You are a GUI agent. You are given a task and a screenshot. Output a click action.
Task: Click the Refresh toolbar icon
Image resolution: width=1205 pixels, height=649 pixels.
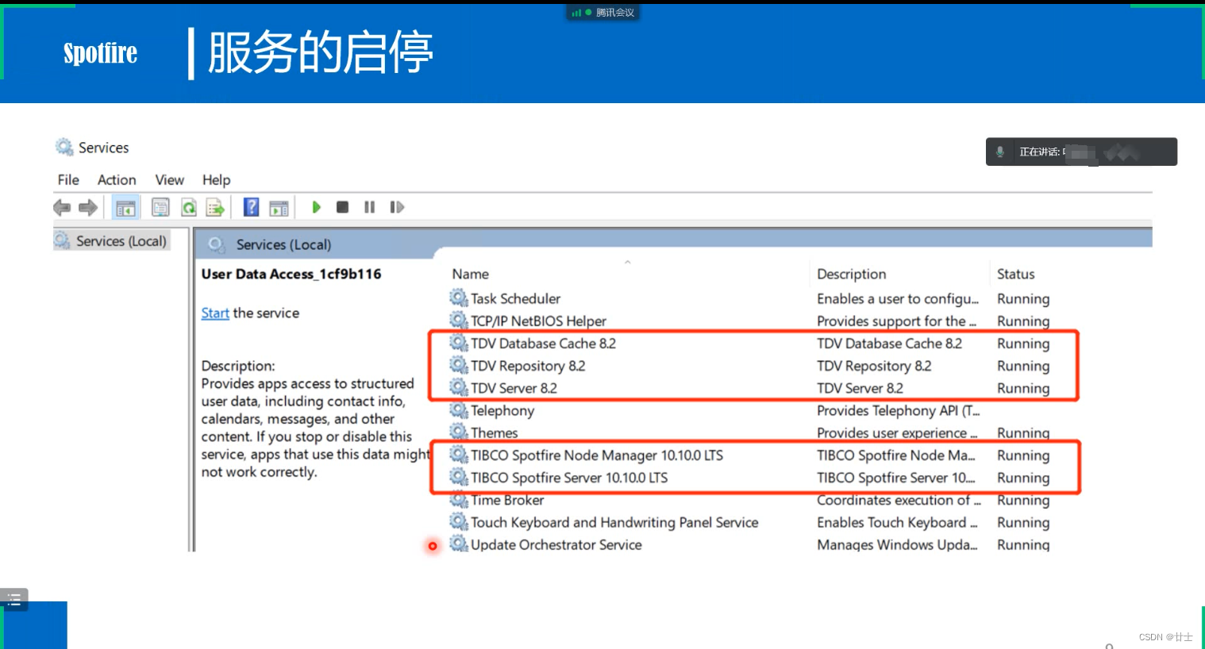(189, 208)
